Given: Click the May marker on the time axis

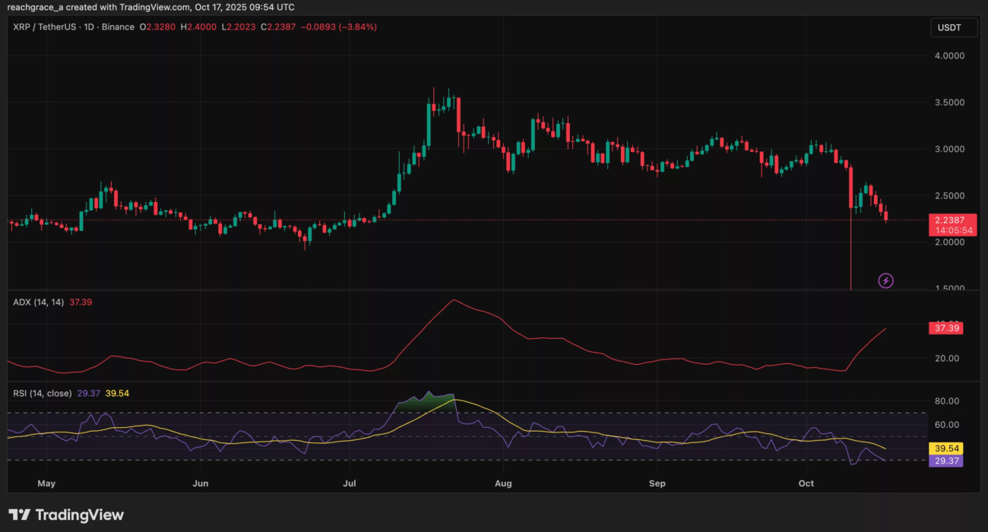Looking at the screenshot, I should [x=46, y=483].
